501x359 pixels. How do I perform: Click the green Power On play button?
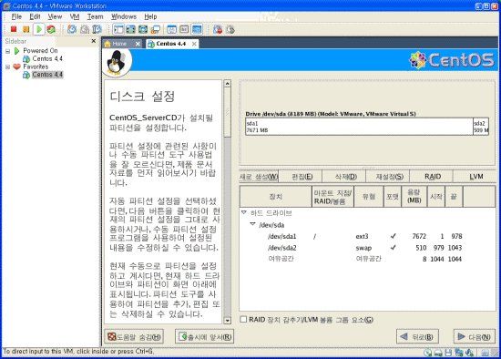[39, 29]
